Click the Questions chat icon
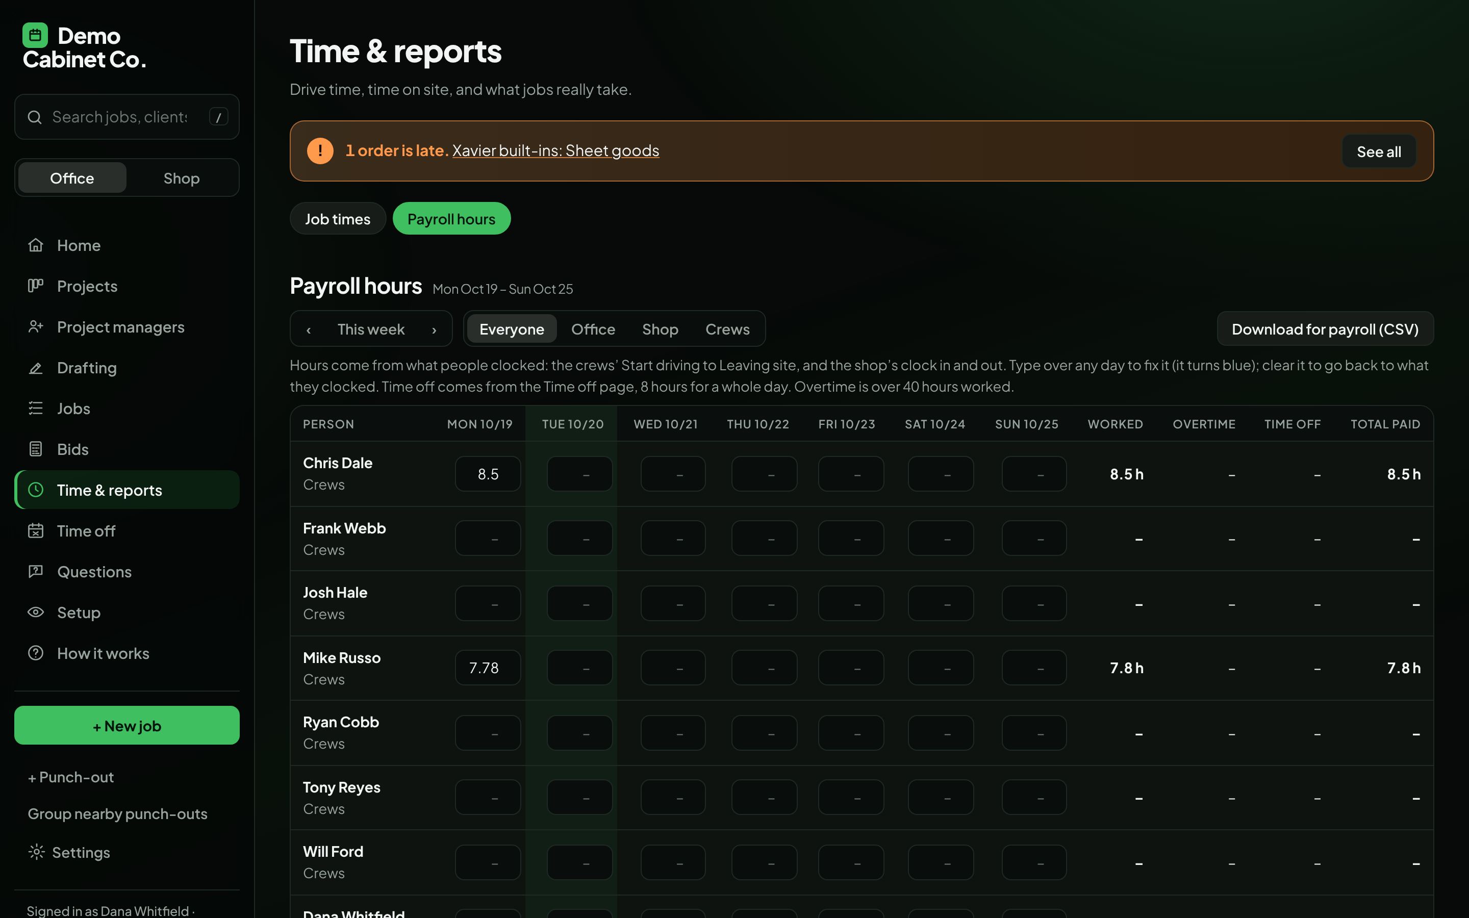The width and height of the screenshot is (1469, 918). coord(36,571)
